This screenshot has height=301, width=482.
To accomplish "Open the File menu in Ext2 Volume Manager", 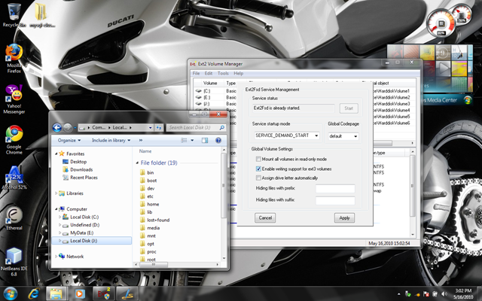I will tap(196, 74).
